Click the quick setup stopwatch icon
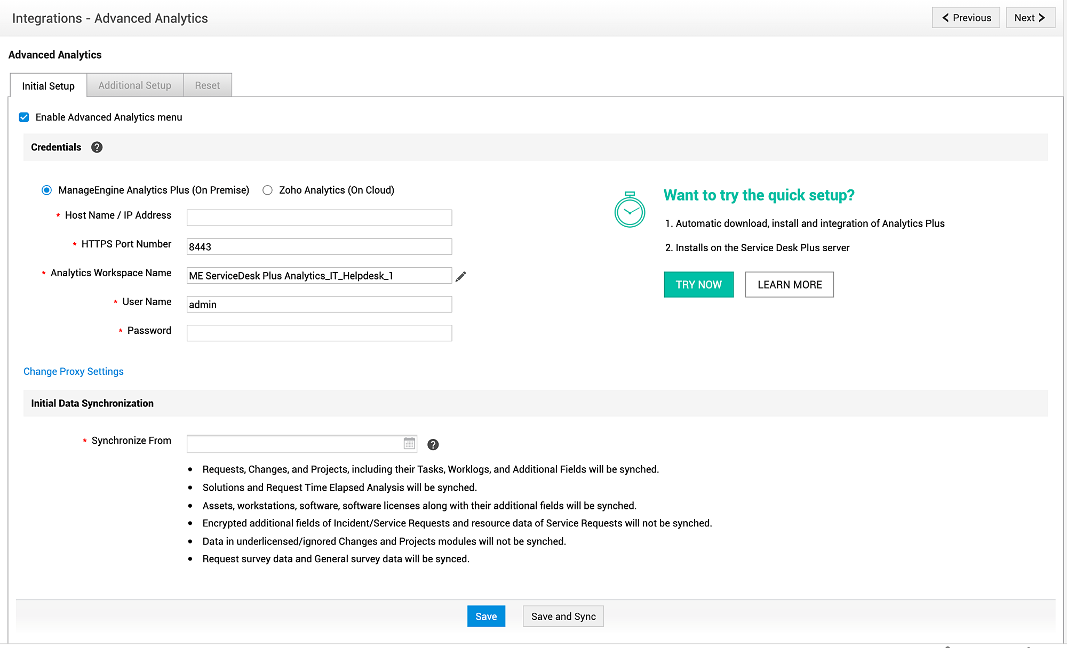This screenshot has width=1067, height=648. [x=630, y=210]
